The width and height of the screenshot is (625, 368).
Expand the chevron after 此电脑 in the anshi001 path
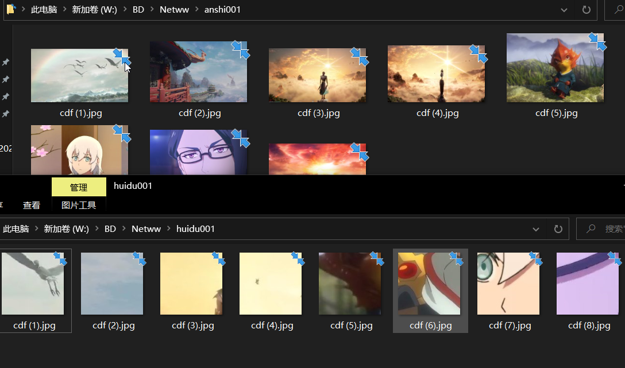click(64, 10)
